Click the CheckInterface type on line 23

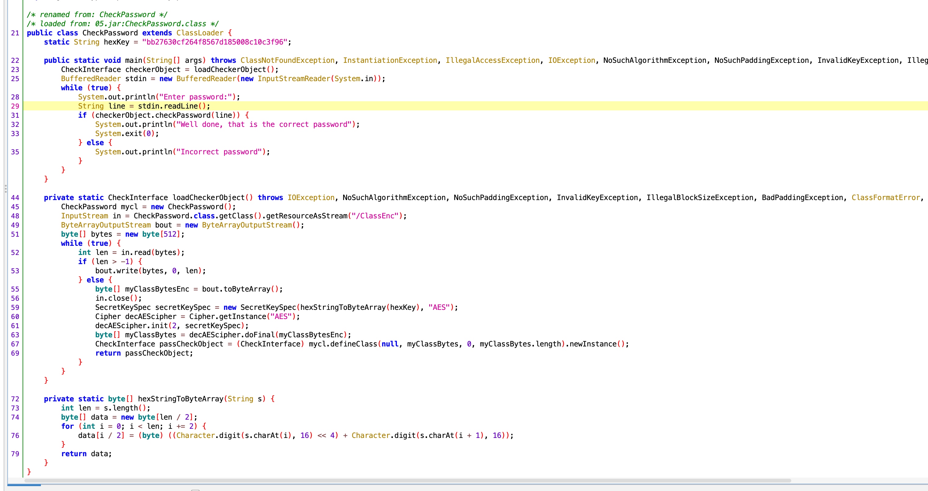click(x=91, y=70)
